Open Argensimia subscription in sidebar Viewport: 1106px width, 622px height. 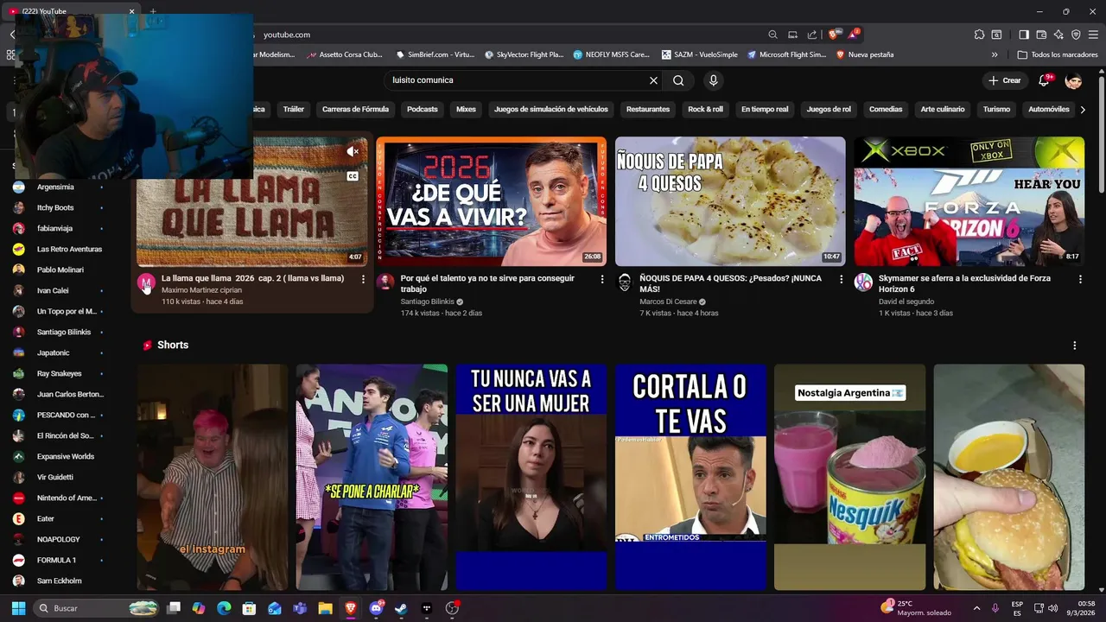57,187
